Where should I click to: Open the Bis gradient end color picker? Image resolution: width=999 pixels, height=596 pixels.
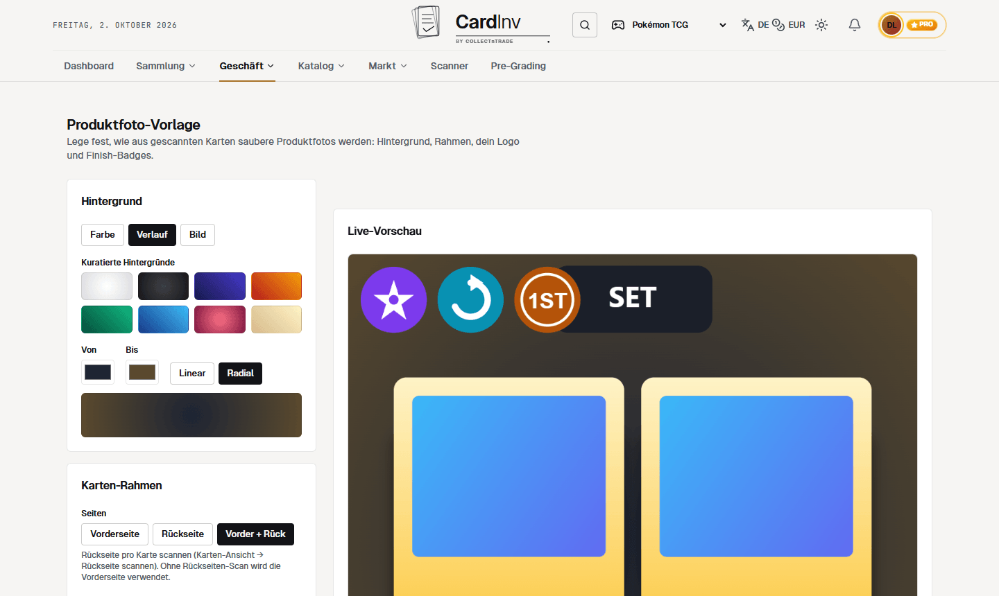tap(142, 372)
